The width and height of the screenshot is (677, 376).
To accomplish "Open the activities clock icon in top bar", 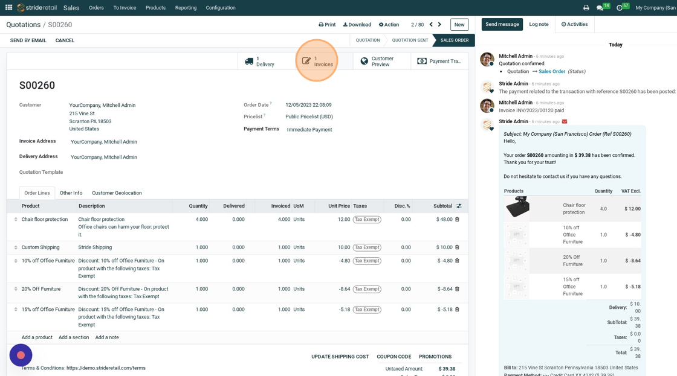I will point(620,8).
